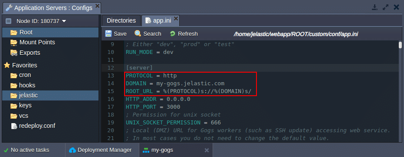Close the my-gogs bottom tab
Image resolution: width=404 pixels, height=157 pixels.
pos(207,150)
